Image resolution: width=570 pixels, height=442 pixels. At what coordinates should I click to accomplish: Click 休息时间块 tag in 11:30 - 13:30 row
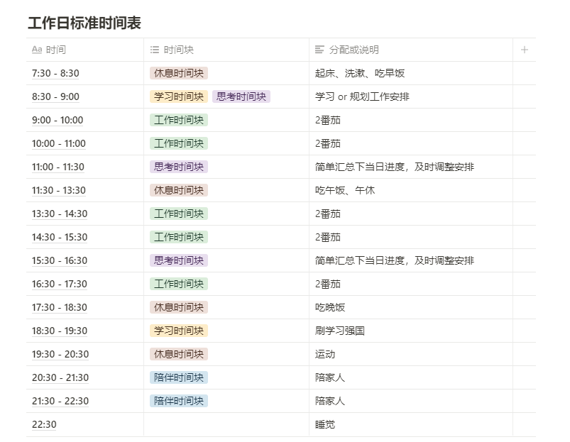(178, 190)
